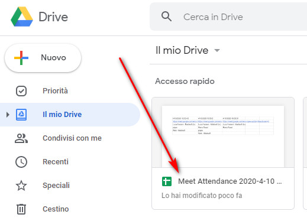Click the colorful plus icon on Nuovo

tap(21, 58)
